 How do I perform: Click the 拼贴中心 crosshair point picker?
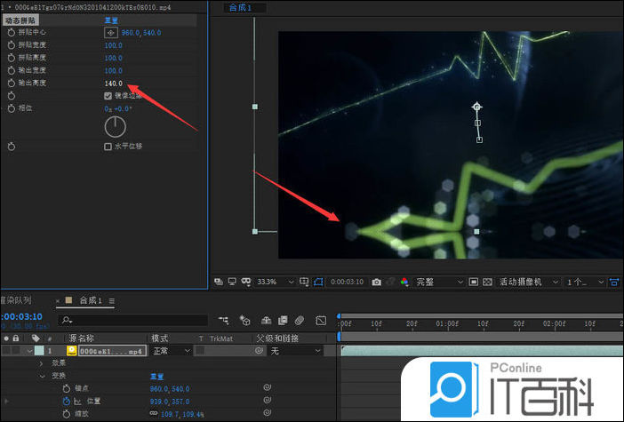click(x=111, y=32)
